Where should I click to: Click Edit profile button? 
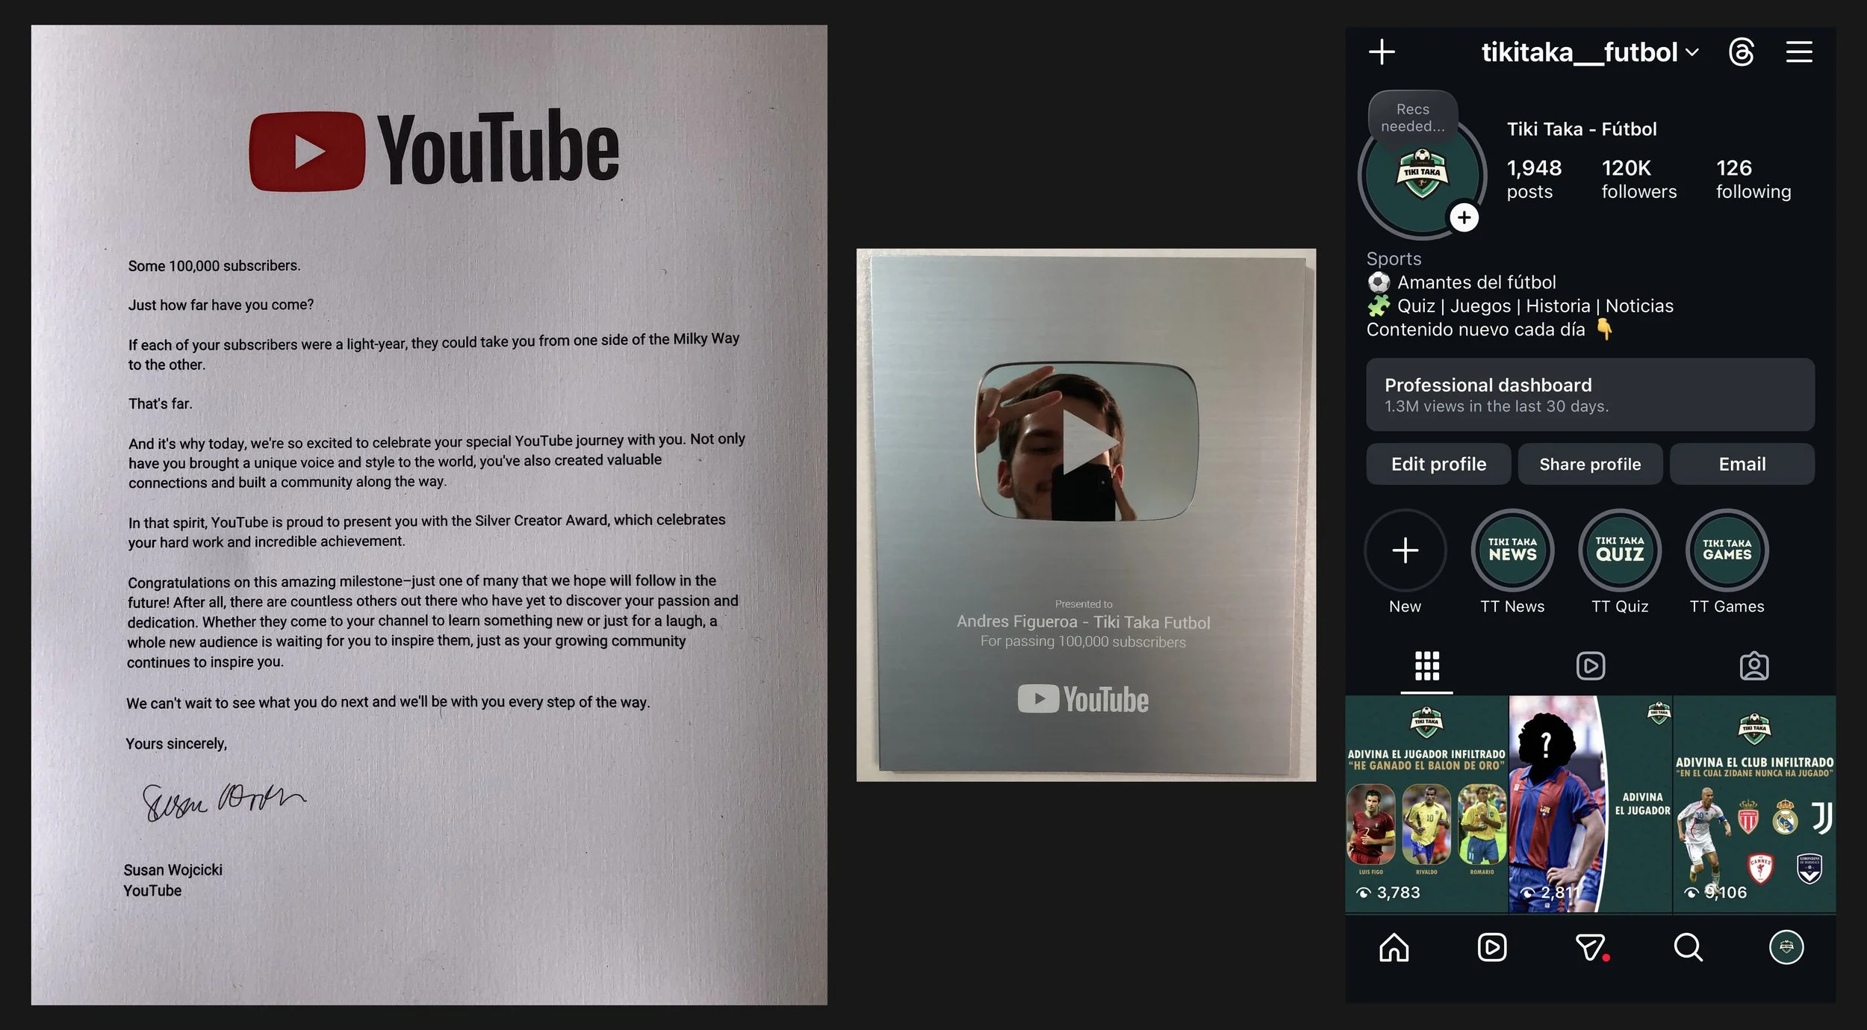1438,464
